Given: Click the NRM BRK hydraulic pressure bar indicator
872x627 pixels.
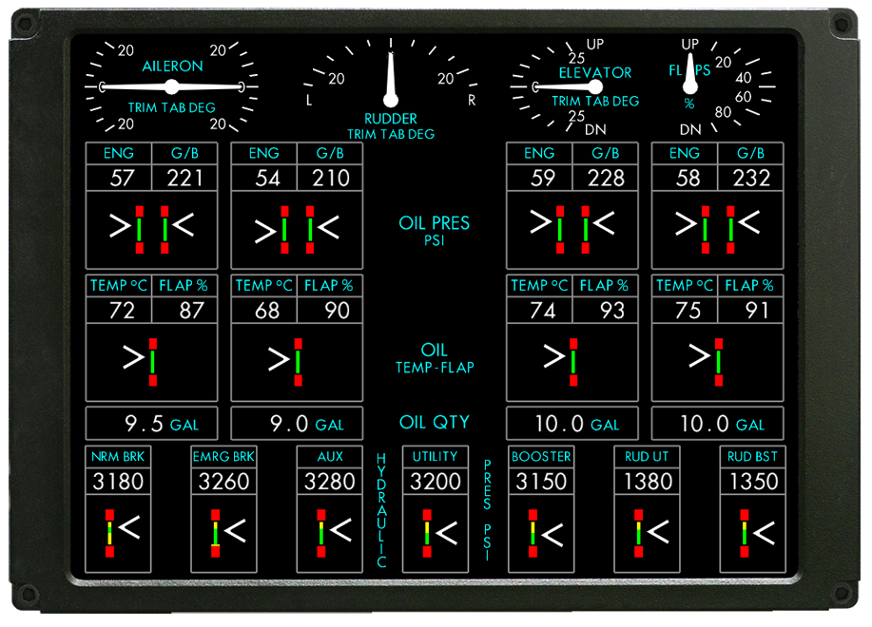Looking at the screenshot, I should [109, 533].
